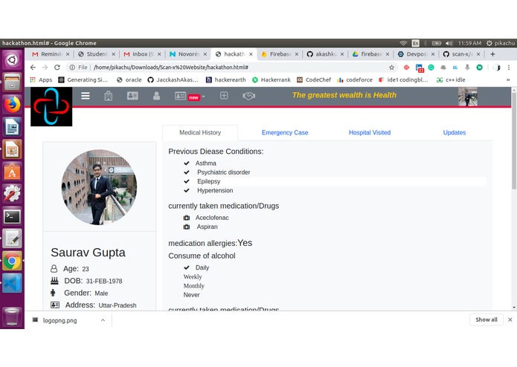This screenshot has width=517, height=367.
Task: Open the CodeChef bookmark
Action: 314,79
